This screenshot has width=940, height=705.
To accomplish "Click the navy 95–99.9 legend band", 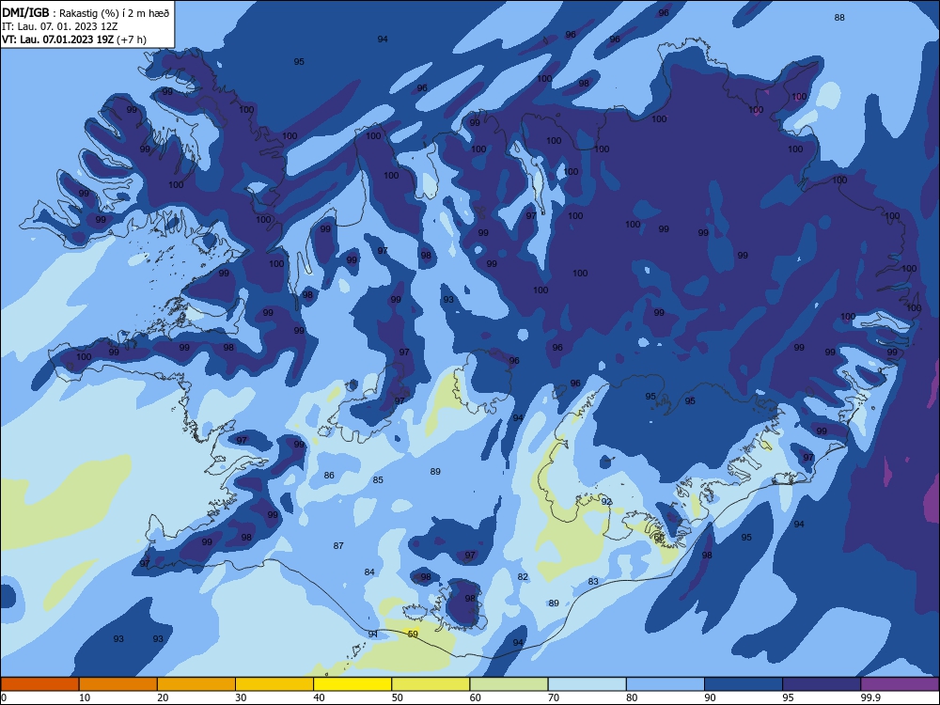I will (822, 684).
